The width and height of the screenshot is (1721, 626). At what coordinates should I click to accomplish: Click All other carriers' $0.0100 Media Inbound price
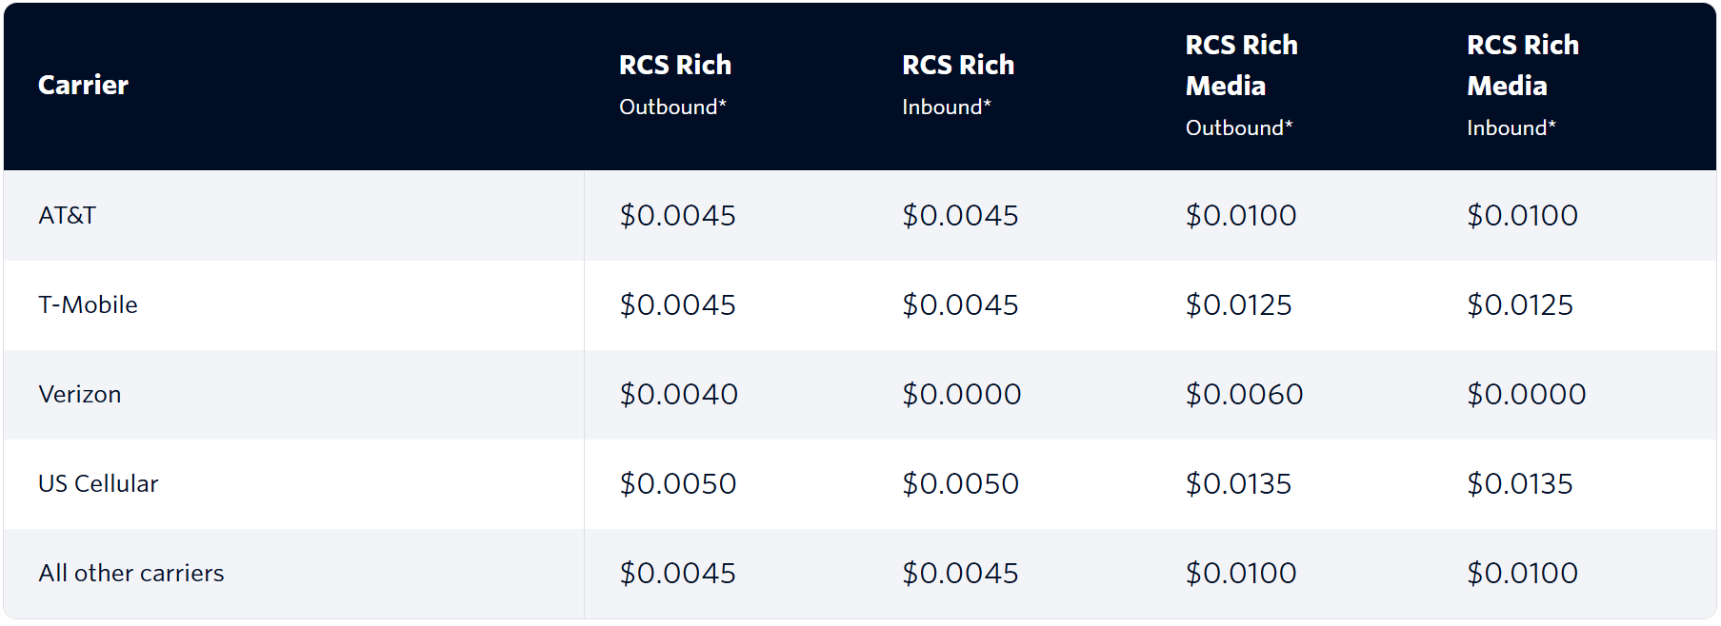(x=1523, y=574)
